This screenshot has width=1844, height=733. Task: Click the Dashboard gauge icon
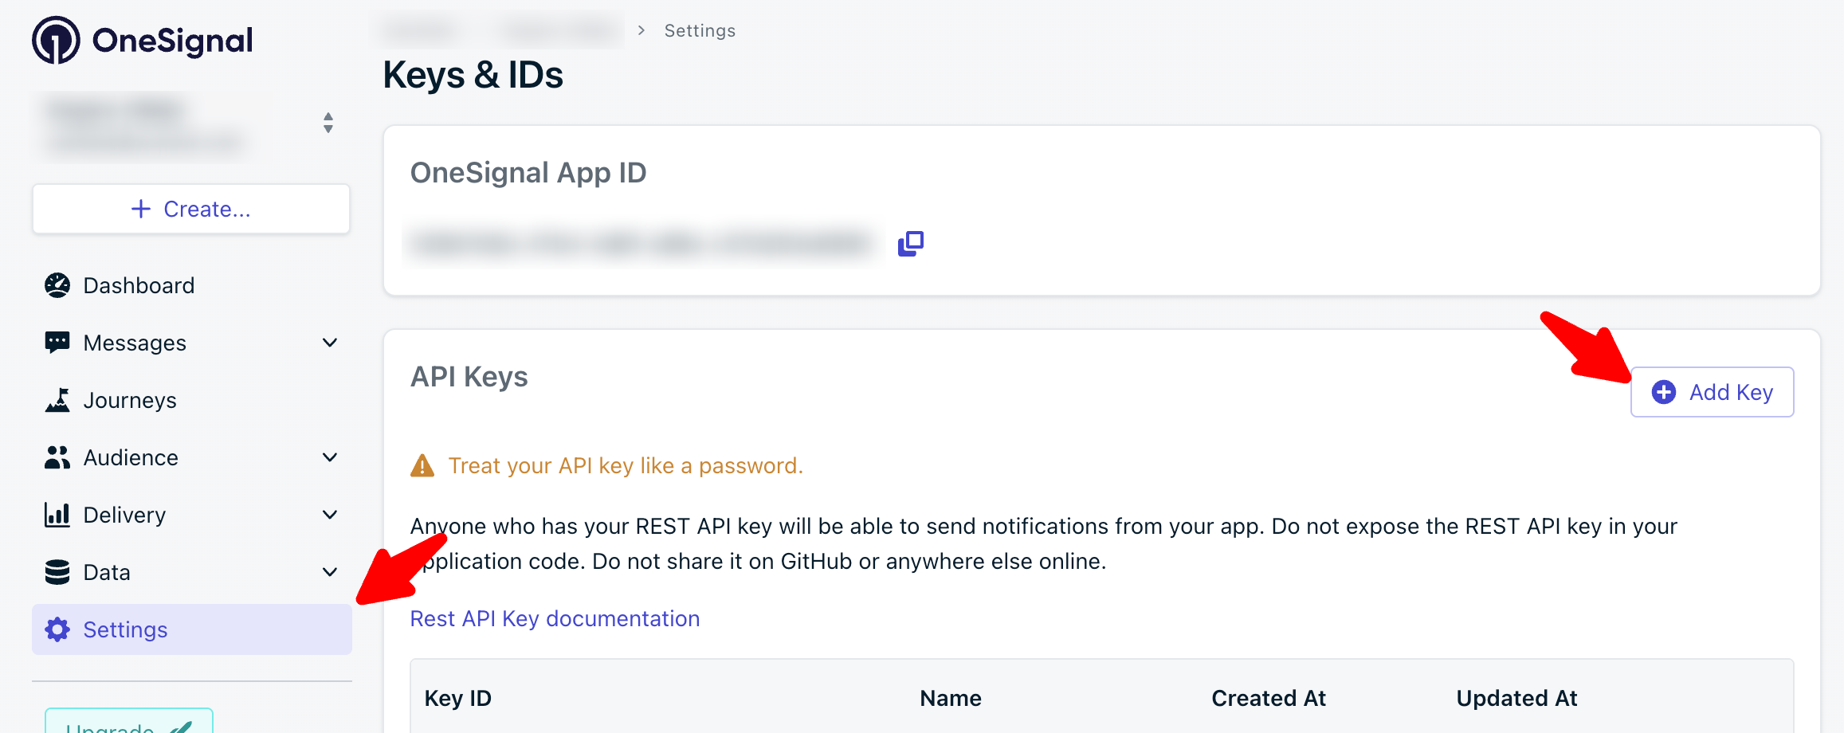pyautogui.click(x=57, y=285)
